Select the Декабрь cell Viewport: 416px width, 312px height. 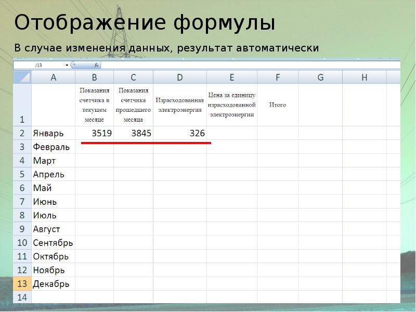click(x=53, y=284)
